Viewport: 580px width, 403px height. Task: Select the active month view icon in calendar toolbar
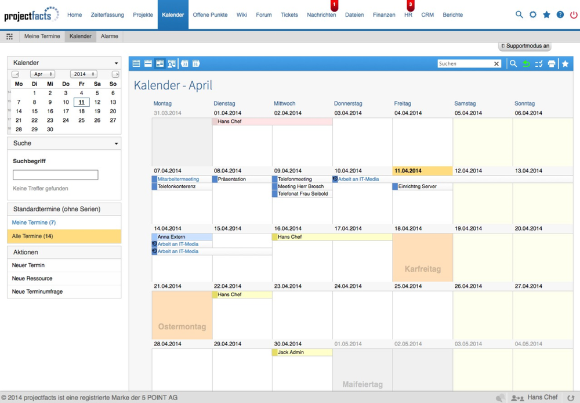(160, 64)
